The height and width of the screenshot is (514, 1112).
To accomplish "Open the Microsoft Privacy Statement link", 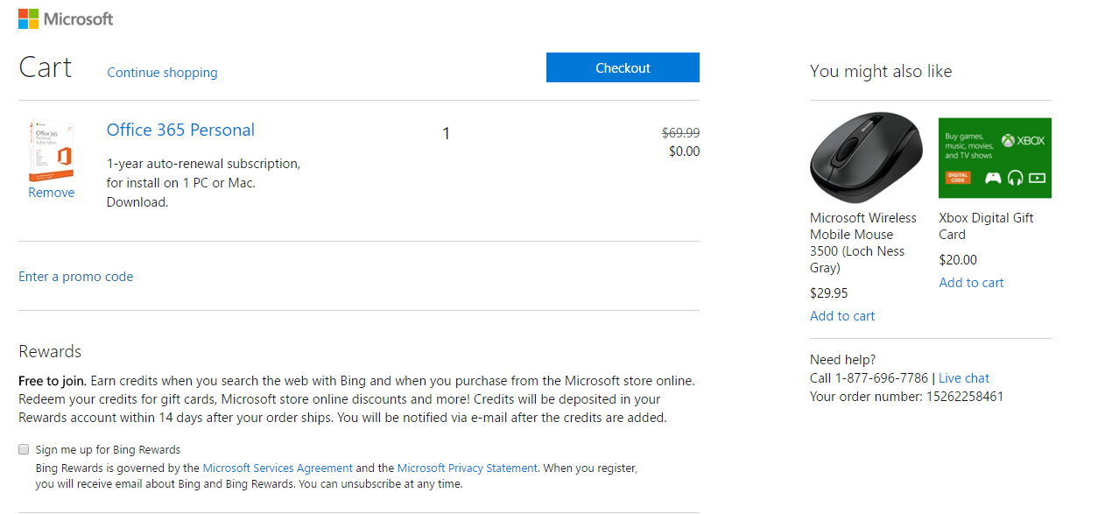I will (468, 468).
